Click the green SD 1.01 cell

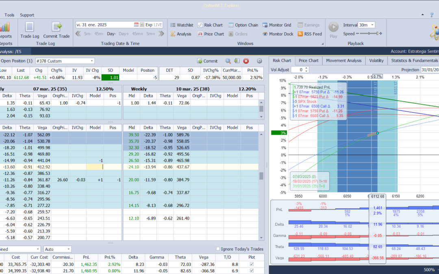110,78
